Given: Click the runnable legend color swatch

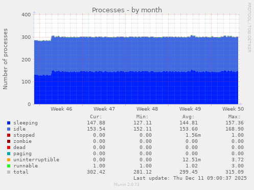Looking at the screenshot, I should 9,166.
